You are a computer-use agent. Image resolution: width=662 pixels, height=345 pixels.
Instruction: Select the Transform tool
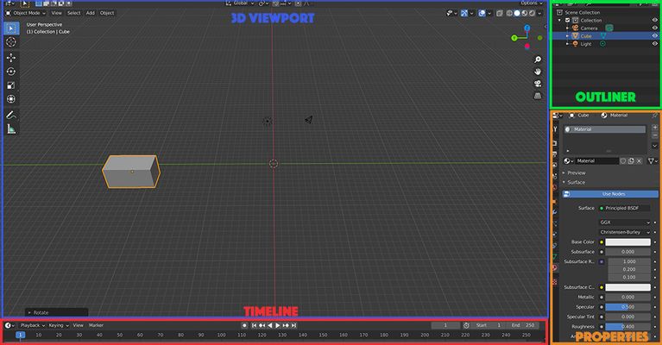tap(11, 99)
